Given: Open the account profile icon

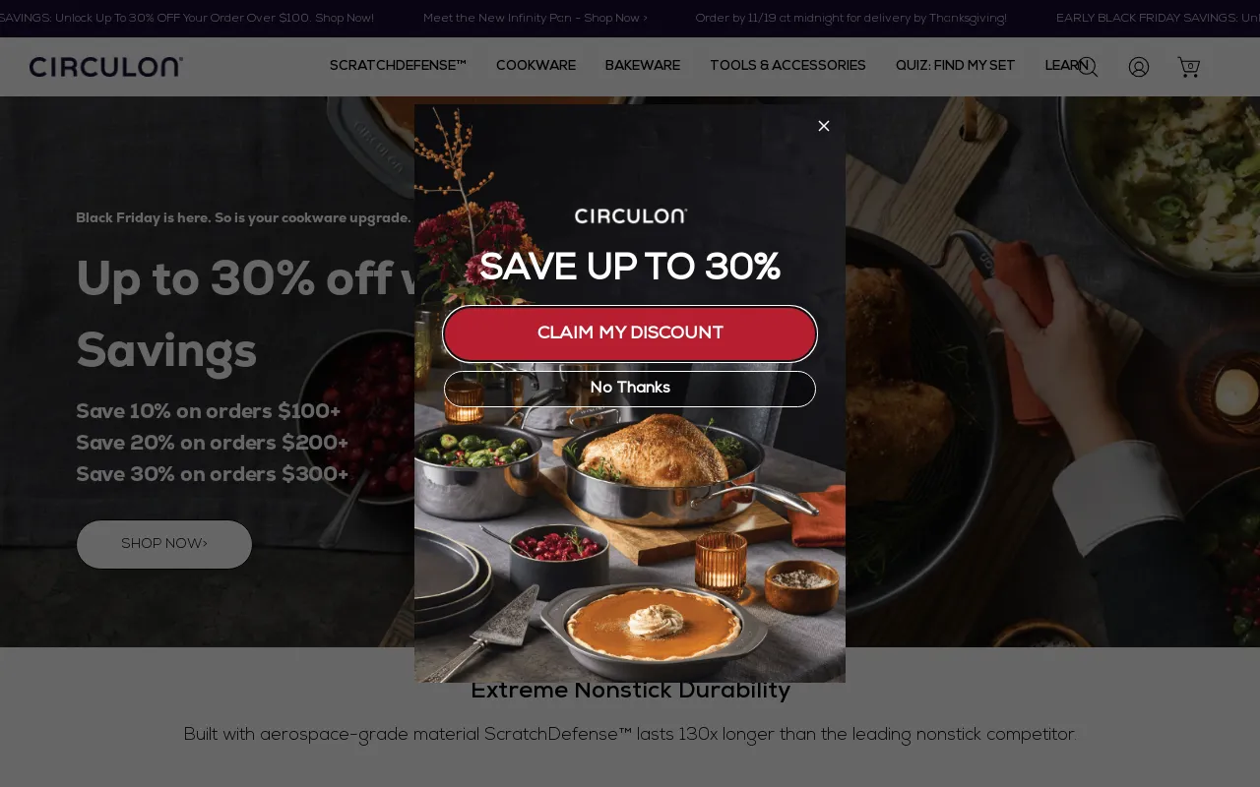Looking at the screenshot, I should (x=1139, y=67).
